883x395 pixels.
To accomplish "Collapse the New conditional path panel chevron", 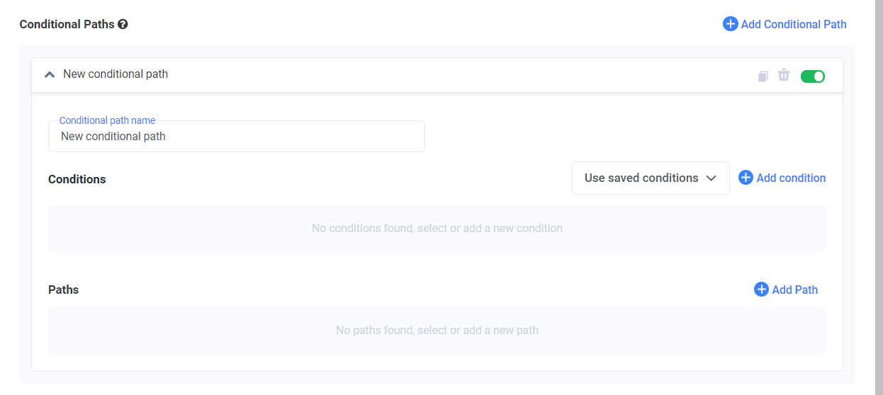I will (x=50, y=74).
